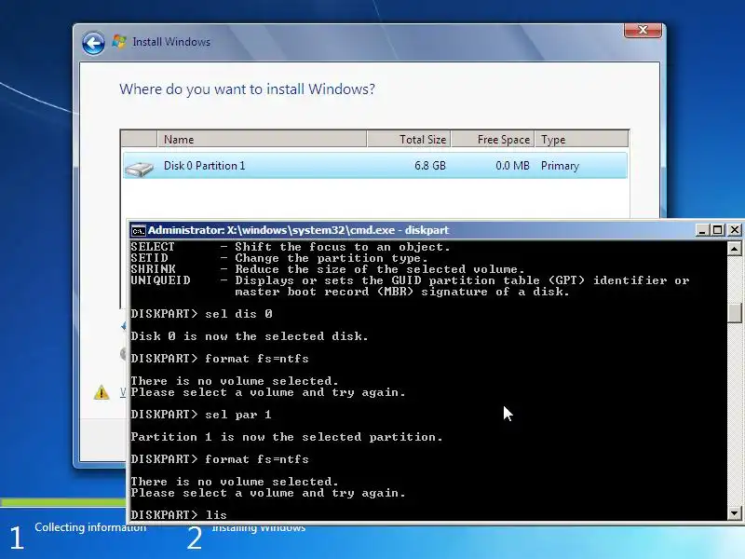
Task: Click 'Partition 1 is now the selected partition.'
Action: click(x=287, y=437)
